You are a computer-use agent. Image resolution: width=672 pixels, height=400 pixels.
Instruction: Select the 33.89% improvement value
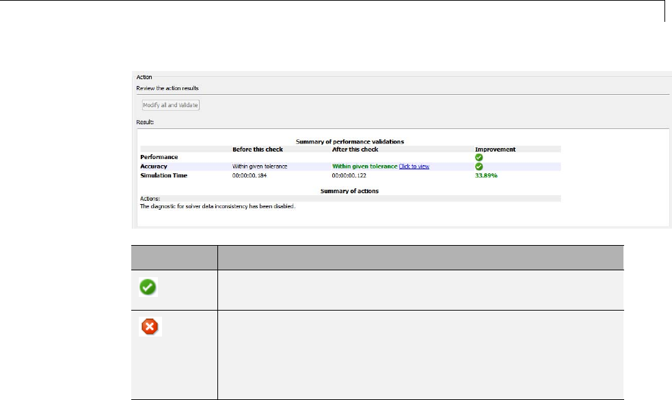[486, 176]
